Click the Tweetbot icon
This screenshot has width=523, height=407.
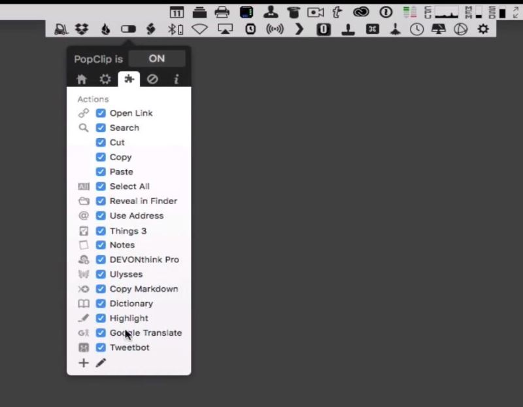point(84,347)
